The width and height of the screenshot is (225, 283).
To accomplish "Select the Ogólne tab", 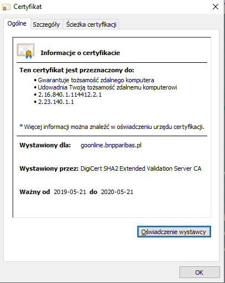I will pyautogui.click(x=17, y=23).
